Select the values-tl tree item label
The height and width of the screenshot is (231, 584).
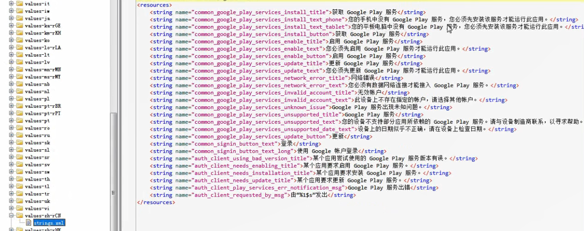(37, 187)
